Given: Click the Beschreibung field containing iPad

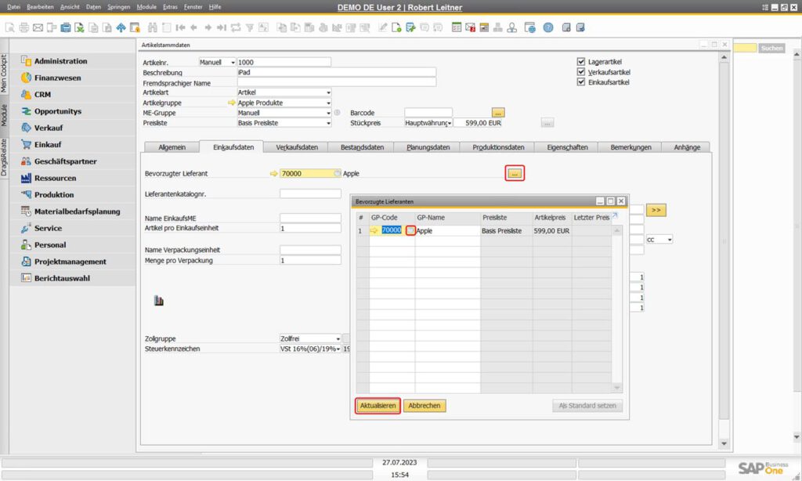Looking at the screenshot, I should point(337,72).
